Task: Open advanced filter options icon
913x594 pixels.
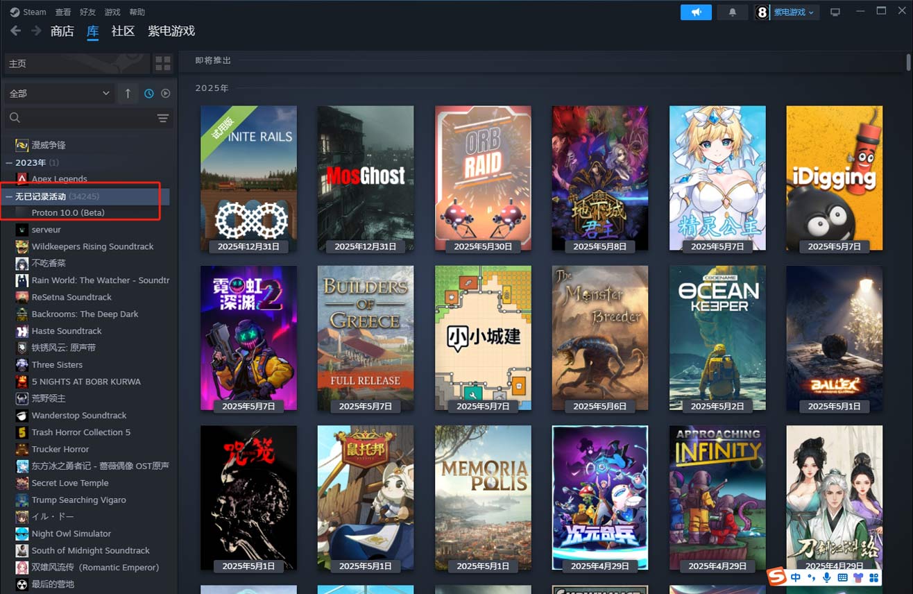Action: tap(163, 118)
